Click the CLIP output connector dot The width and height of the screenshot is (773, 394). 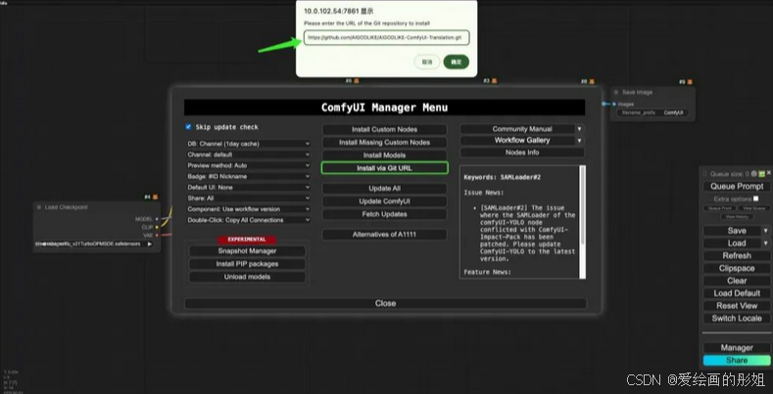(x=157, y=227)
